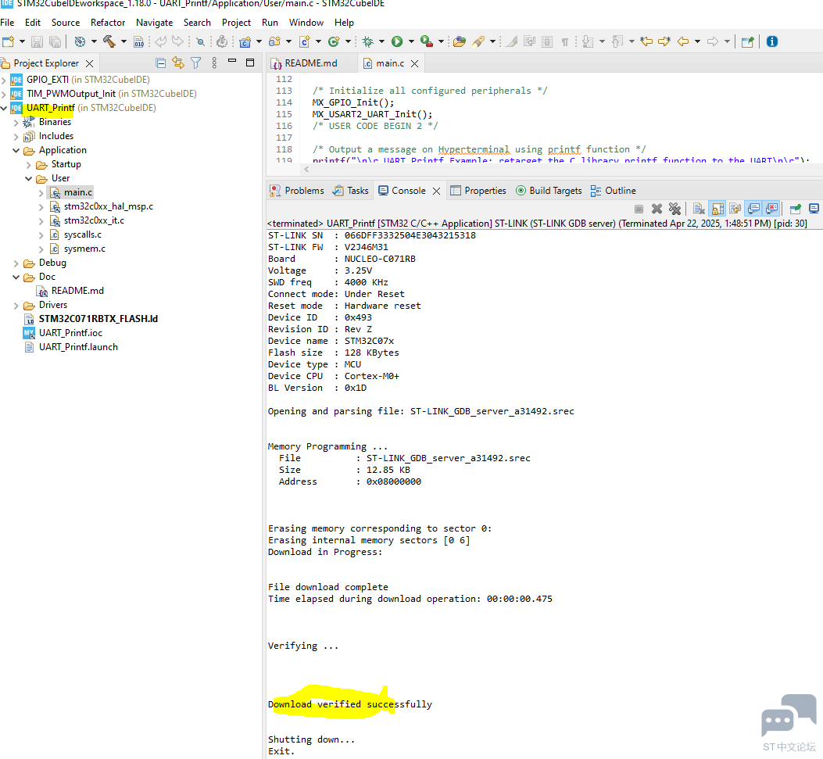Collapse the Application folder
Image resolution: width=823 pixels, height=759 pixels.
tap(16, 151)
